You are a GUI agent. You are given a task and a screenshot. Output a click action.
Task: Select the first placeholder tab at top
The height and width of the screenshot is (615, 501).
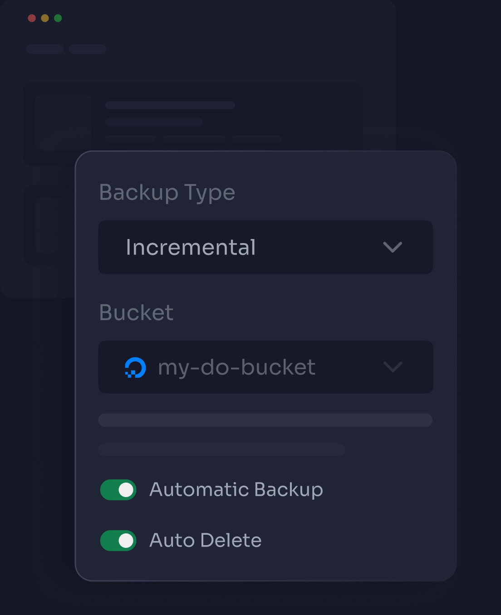click(44, 49)
